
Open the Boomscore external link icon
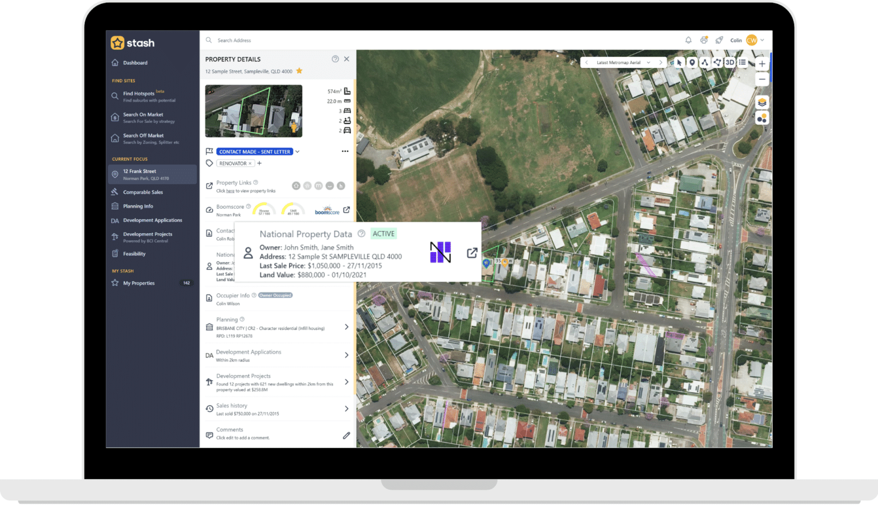click(x=348, y=210)
